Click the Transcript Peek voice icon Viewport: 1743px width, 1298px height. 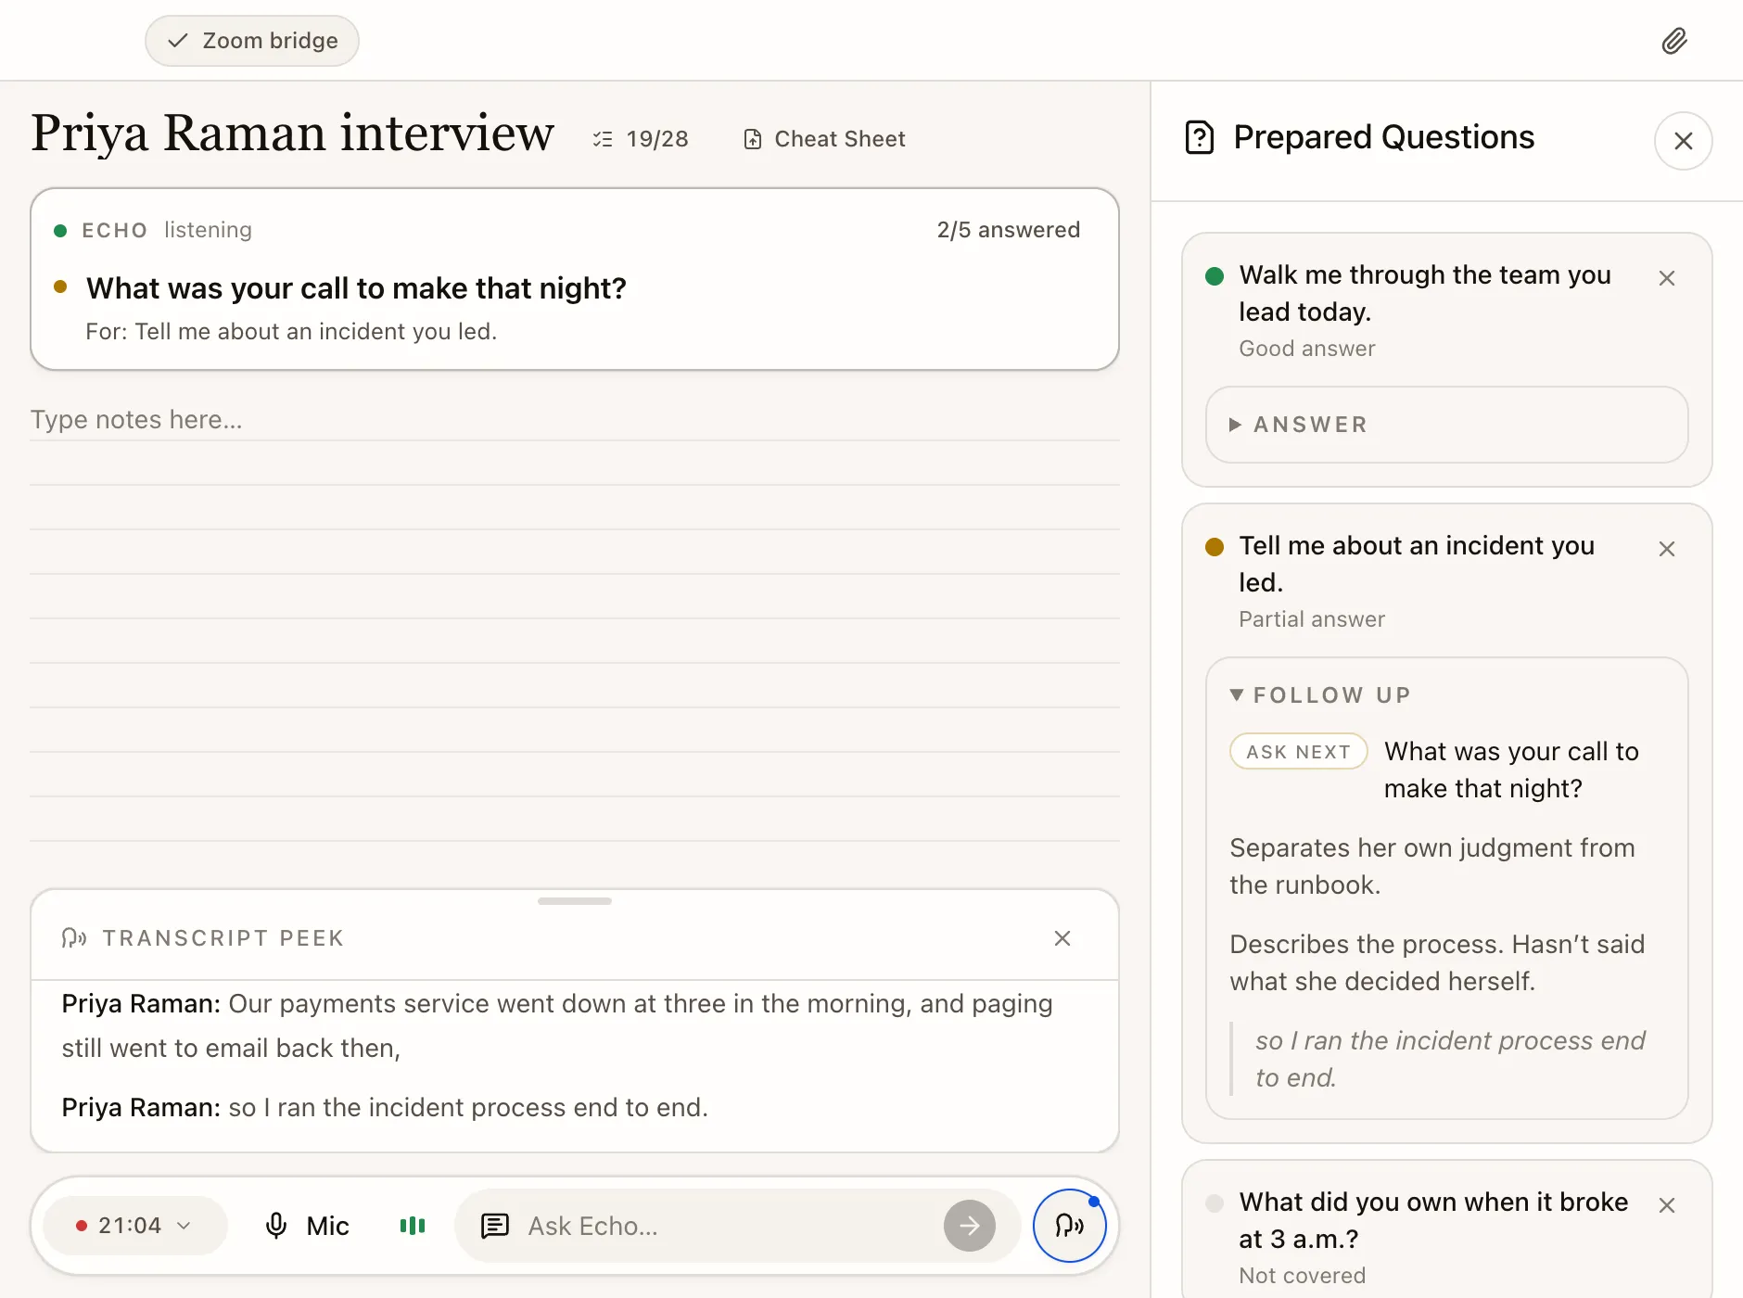tap(74, 938)
